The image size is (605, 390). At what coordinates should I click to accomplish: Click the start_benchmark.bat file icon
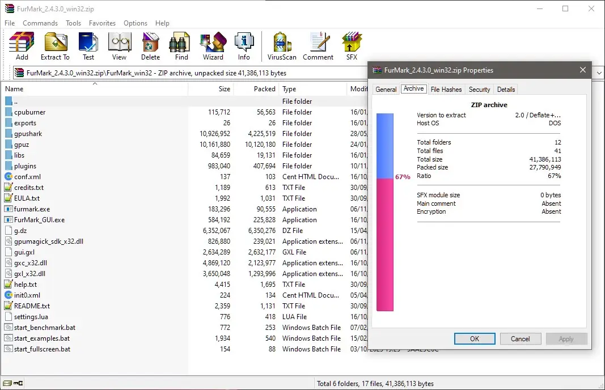tap(9, 328)
